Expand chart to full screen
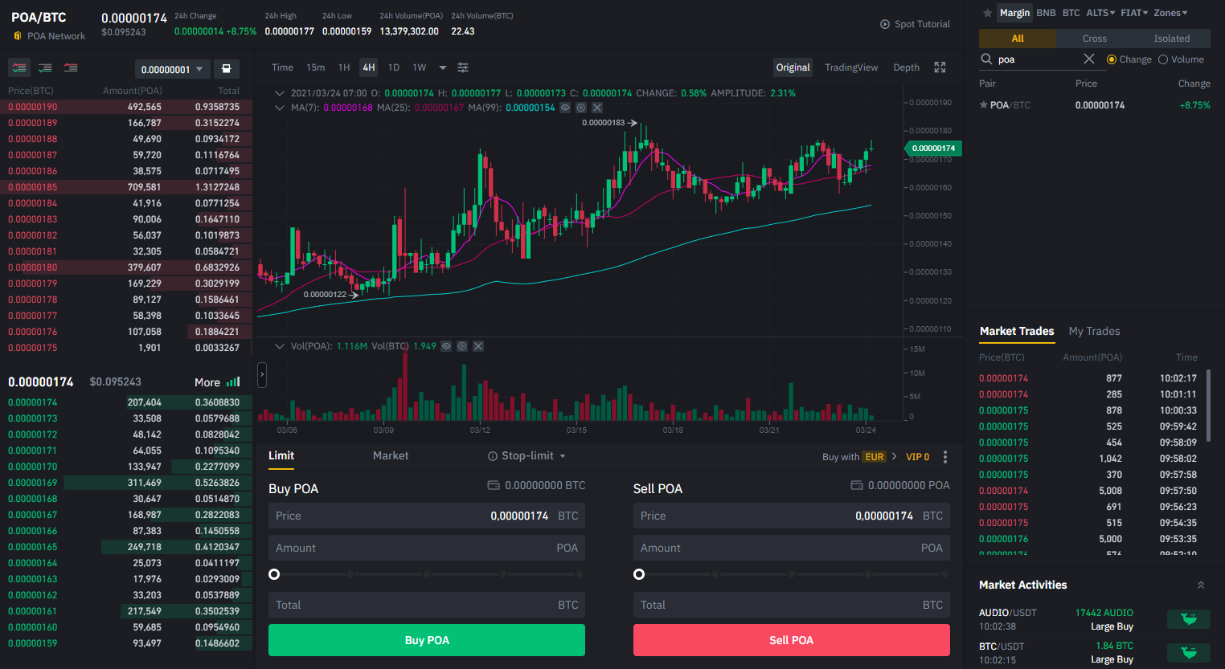1225x669 pixels. pyautogui.click(x=940, y=67)
